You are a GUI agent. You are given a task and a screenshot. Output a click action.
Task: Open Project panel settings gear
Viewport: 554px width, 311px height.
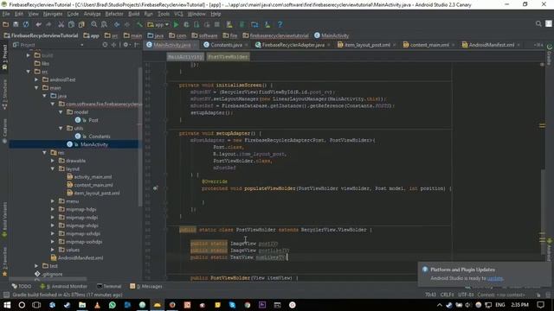click(x=126, y=45)
